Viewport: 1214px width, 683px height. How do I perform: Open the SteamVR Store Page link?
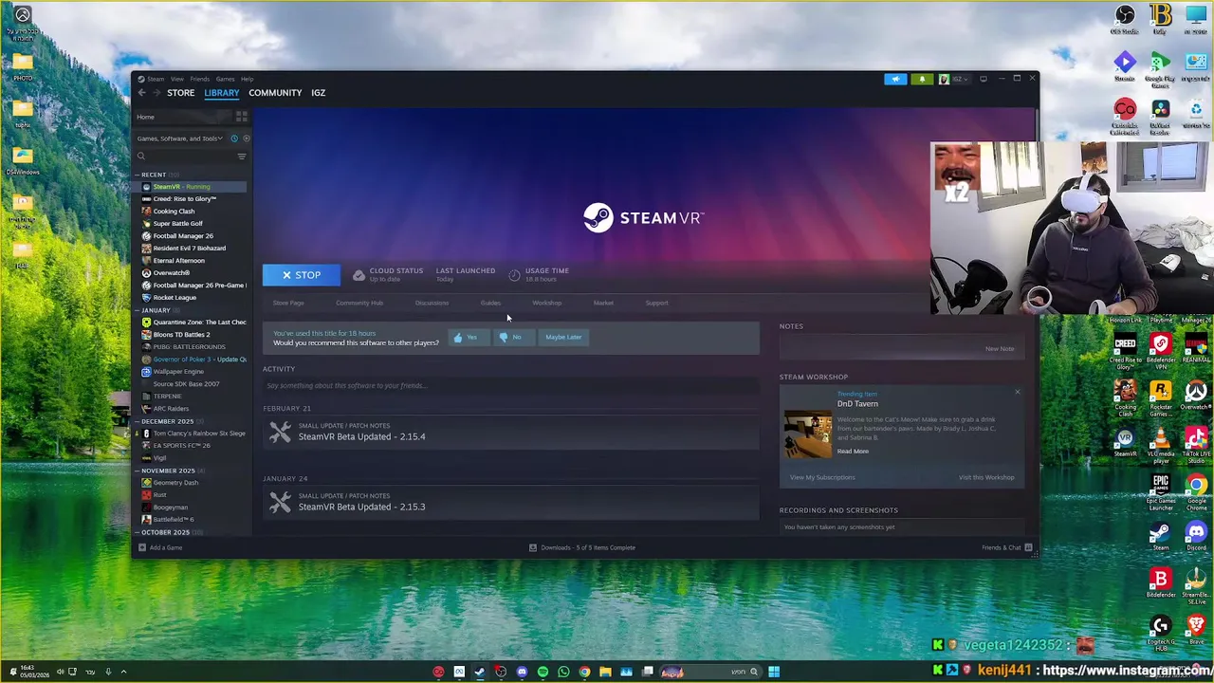pyautogui.click(x=288, y=304)
